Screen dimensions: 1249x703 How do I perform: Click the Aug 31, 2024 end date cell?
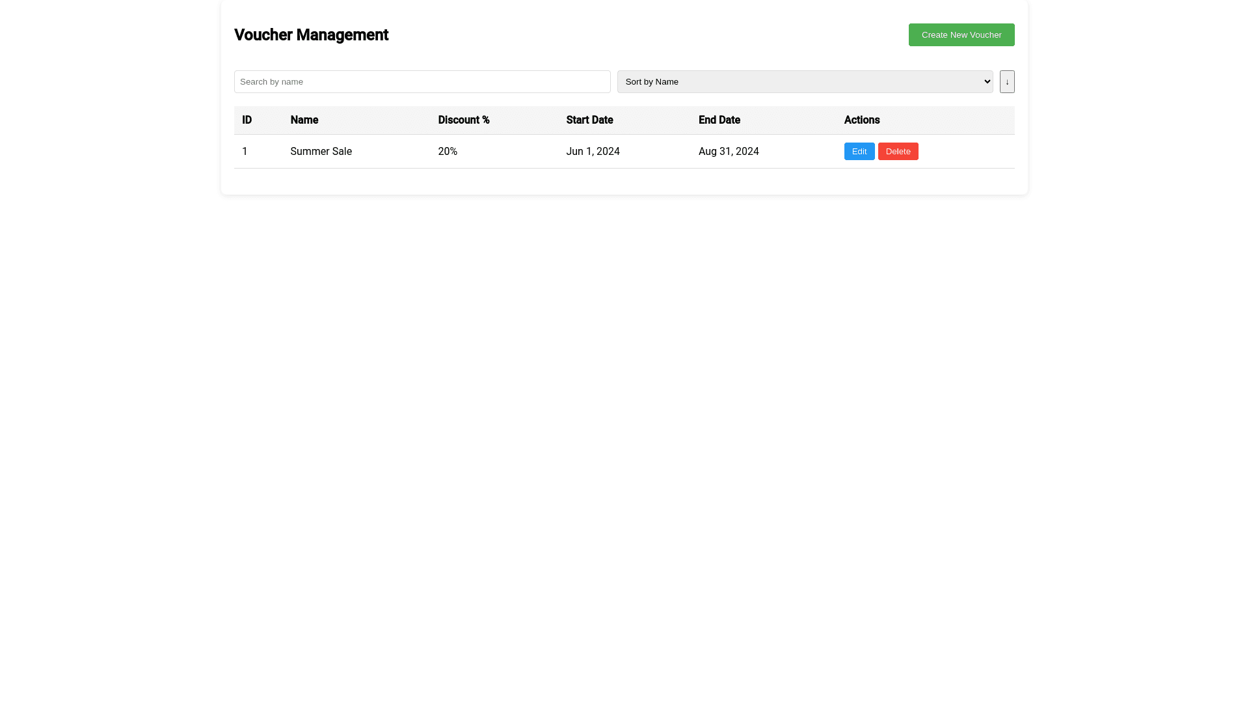(729, 151)
